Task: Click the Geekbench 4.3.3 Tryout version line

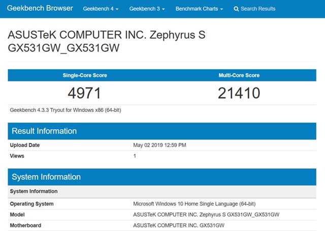Action: (x=66, y=110)
